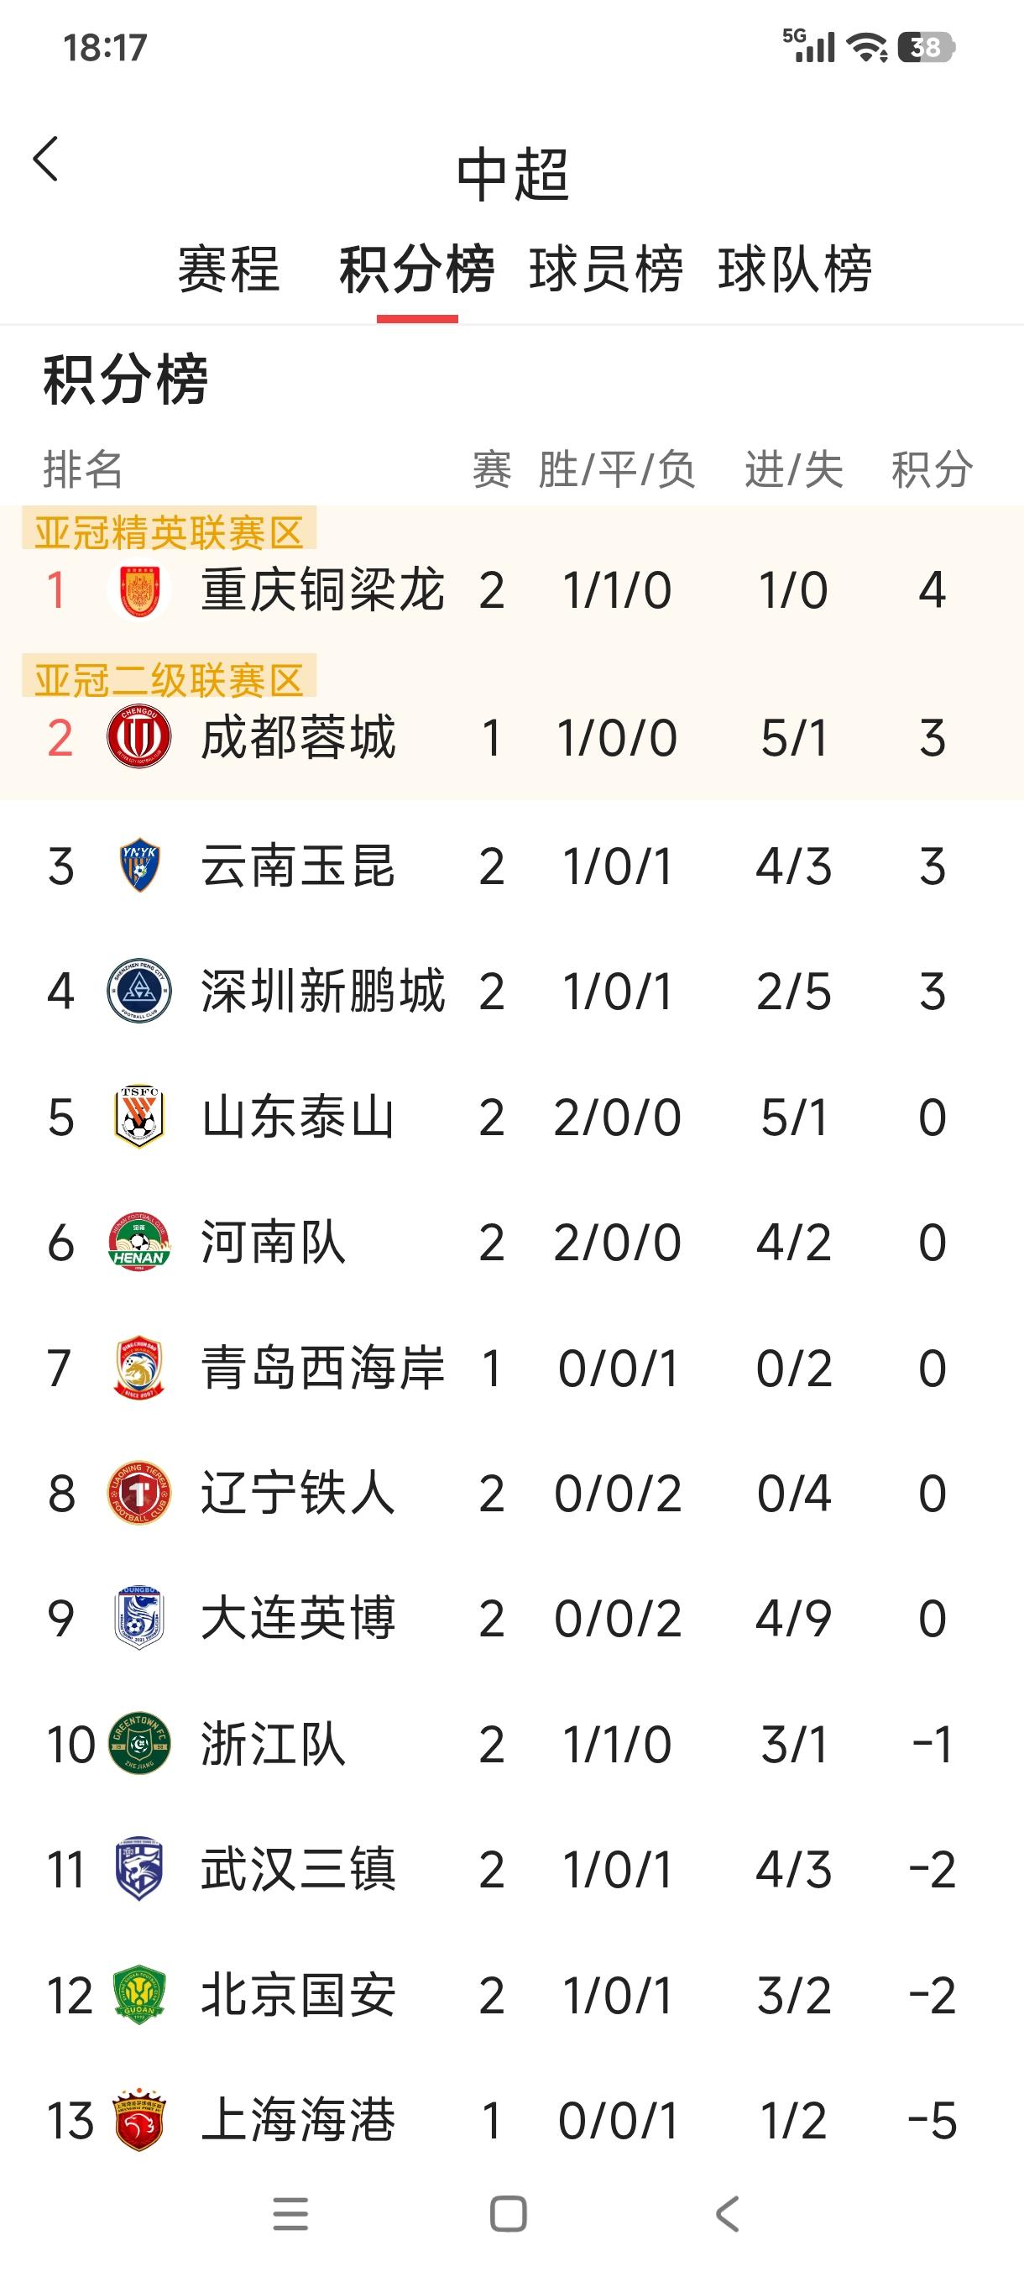Image resolution: width=1024 pixels, height=2277 pixels.
Task: Tap Zhejiang Greentown green logo
Action: [138, 1744]
